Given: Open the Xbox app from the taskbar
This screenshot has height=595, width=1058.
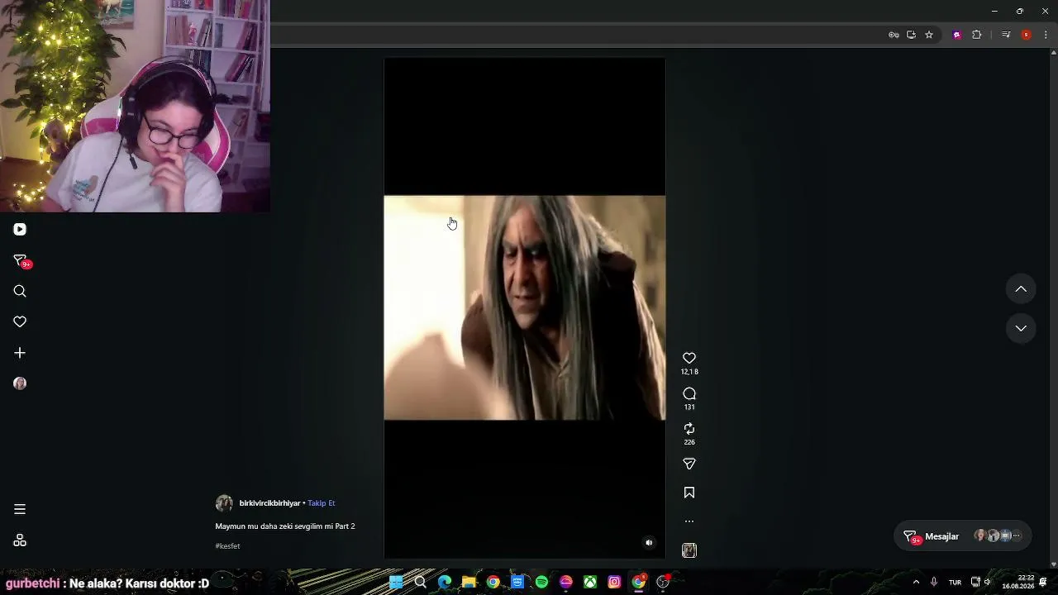Looking at the screenshot, I should (x=590, y=582).
